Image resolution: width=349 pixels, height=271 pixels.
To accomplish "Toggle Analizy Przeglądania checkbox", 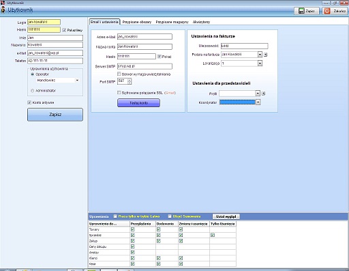I will (133, 253).
